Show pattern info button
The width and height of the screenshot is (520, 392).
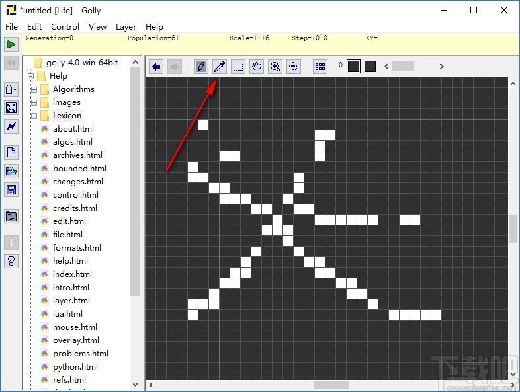[11, 243]
